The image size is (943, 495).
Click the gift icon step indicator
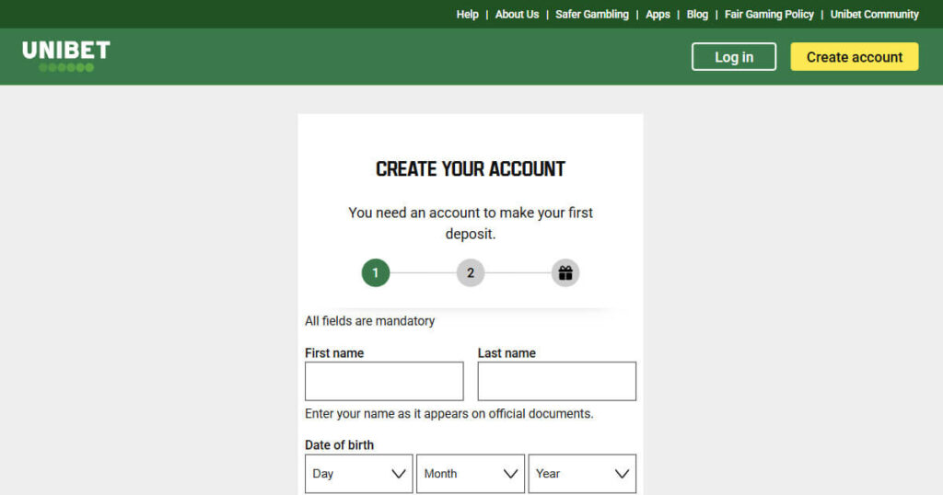[565, 272]
